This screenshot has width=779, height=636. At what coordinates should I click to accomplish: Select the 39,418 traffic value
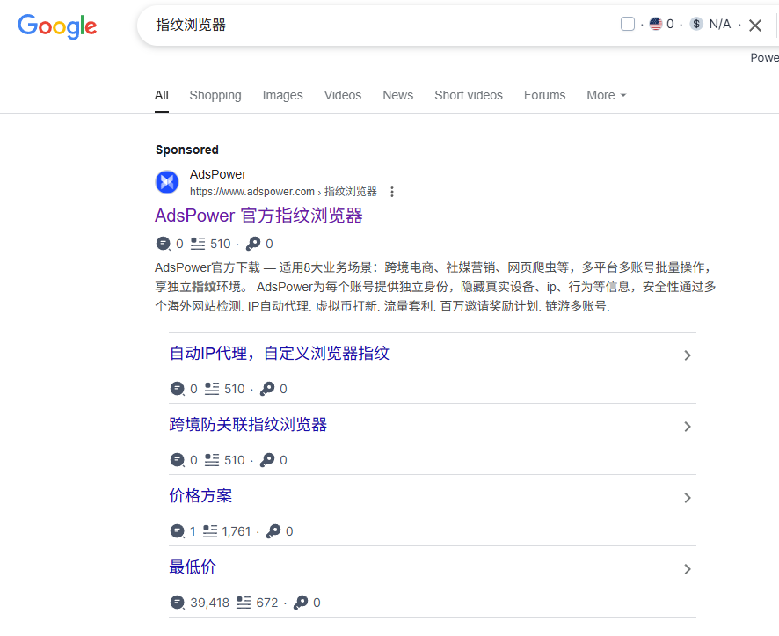(x=209, y=603)
